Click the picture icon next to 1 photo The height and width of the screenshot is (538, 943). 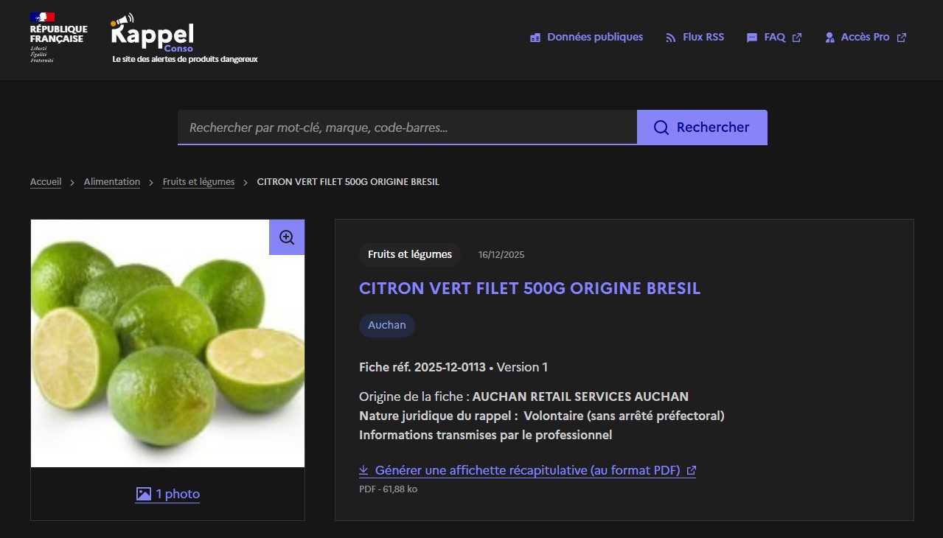[x=144, y=494]
